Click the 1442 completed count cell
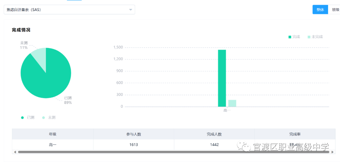The height and width of the screenshot is (162, 340). 214,144
